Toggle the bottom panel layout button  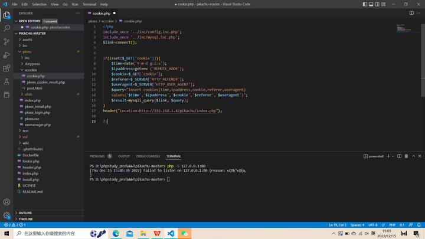(371, 4)
